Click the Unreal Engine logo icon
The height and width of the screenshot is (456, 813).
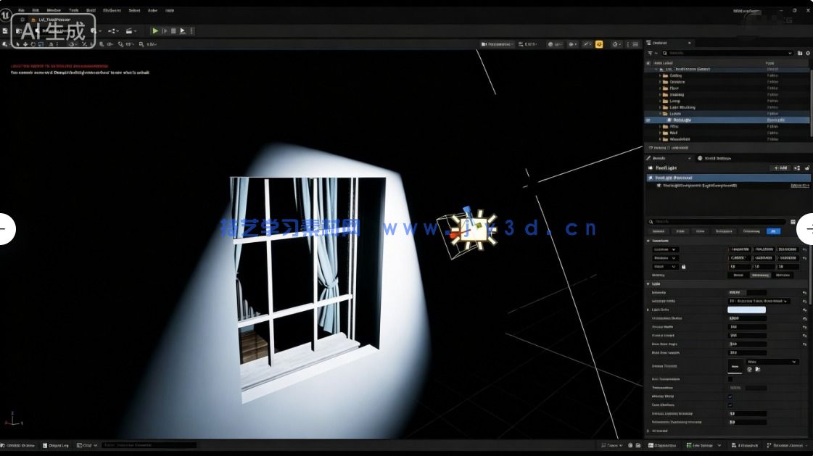click(6, 15)
